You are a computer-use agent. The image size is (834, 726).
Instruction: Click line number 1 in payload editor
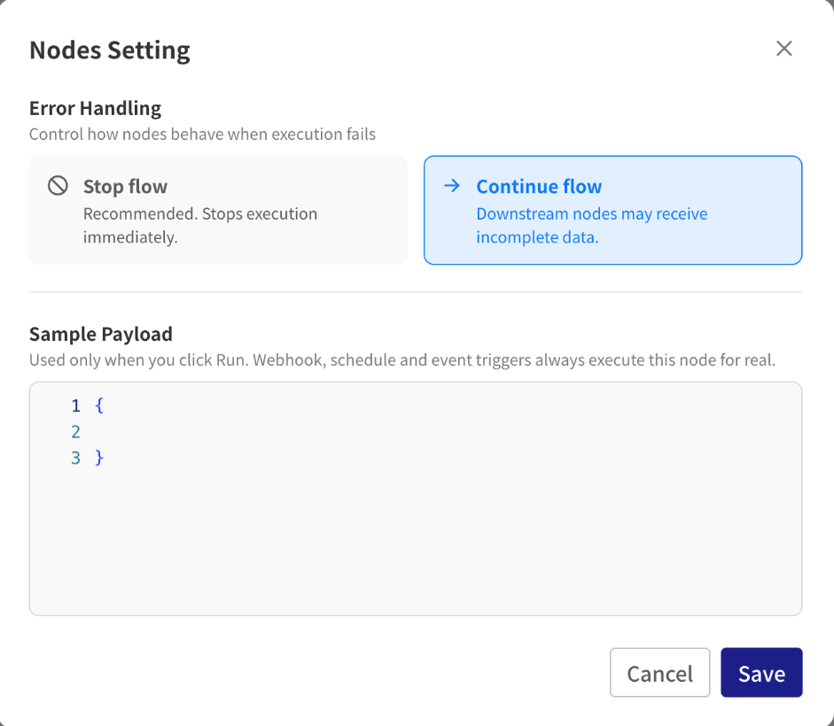click(x=75, y=406)
